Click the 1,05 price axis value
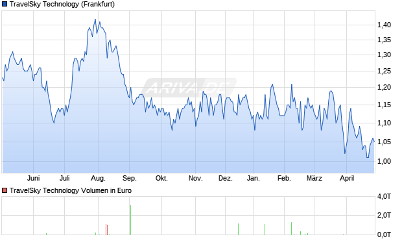The image size is (402, 241). (x=384, y=142)
